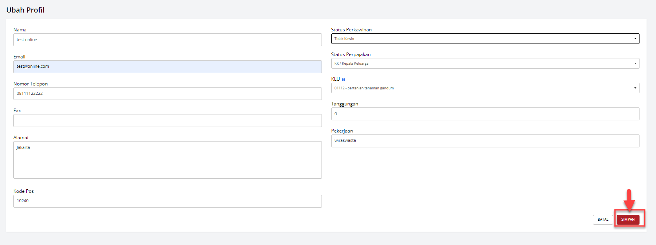This screenshot has width=656, height=245.
Task: Click the Status Perpajakan label text
Action: point(351,54)
